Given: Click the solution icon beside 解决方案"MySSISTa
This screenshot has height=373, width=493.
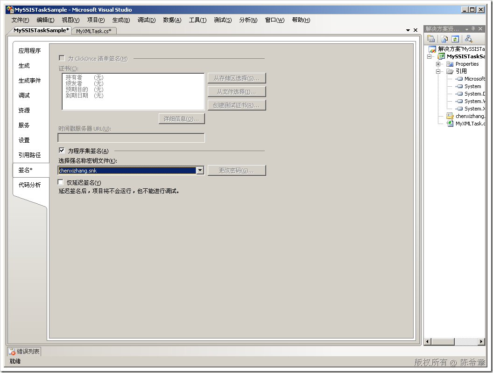Looking at the screenshot, I should 432,49.
